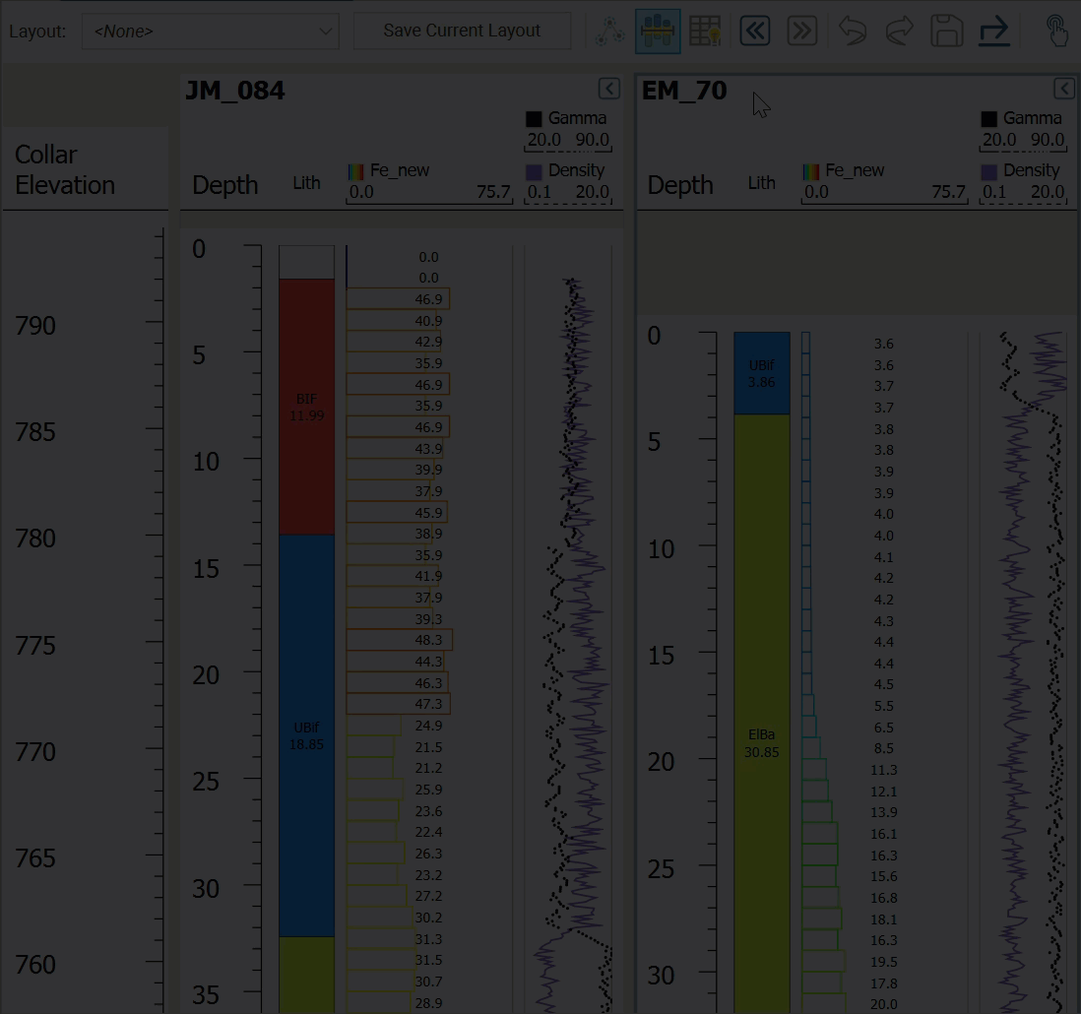
Task: Collapse the JM_084 drillhole panel
Action: tap(609, 90)
